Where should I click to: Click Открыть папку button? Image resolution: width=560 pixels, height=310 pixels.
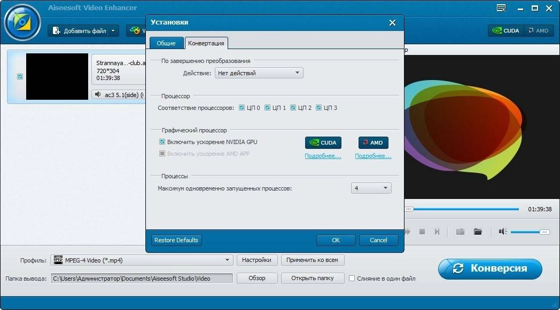click(313, 278)
